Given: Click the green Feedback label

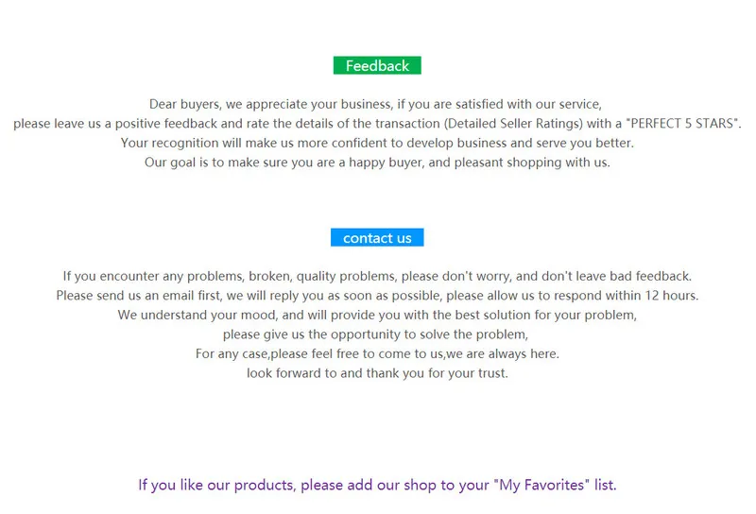Looking at the screenshot, I should (377, 66).
